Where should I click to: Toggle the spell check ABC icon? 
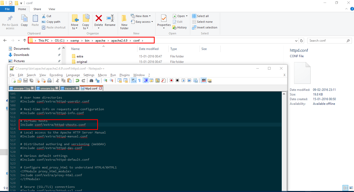pos(204,80)
